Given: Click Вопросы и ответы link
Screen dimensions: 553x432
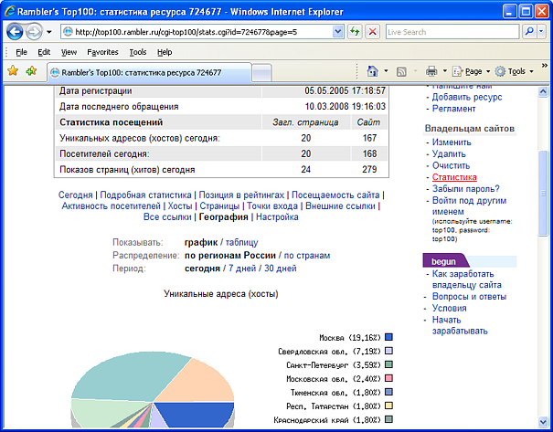Looking at the screenshot, I should 469,297.
